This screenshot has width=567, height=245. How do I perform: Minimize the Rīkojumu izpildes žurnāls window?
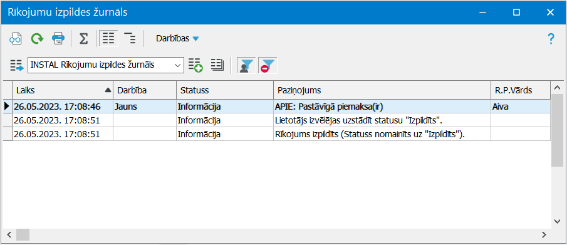tap(482, 13)
